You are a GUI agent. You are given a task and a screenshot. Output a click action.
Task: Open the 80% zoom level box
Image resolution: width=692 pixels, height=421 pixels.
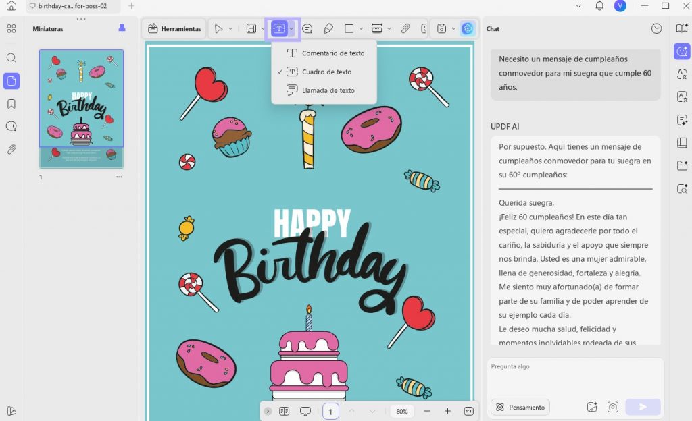[401, 412]
